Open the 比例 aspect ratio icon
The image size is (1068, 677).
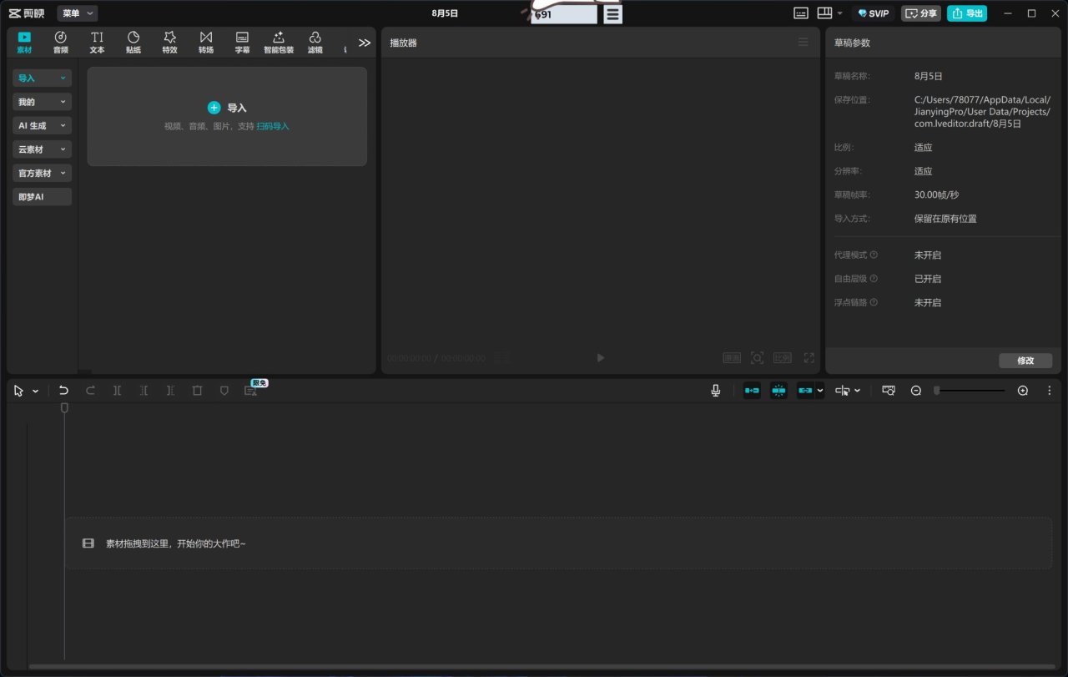tap(783, 357)
